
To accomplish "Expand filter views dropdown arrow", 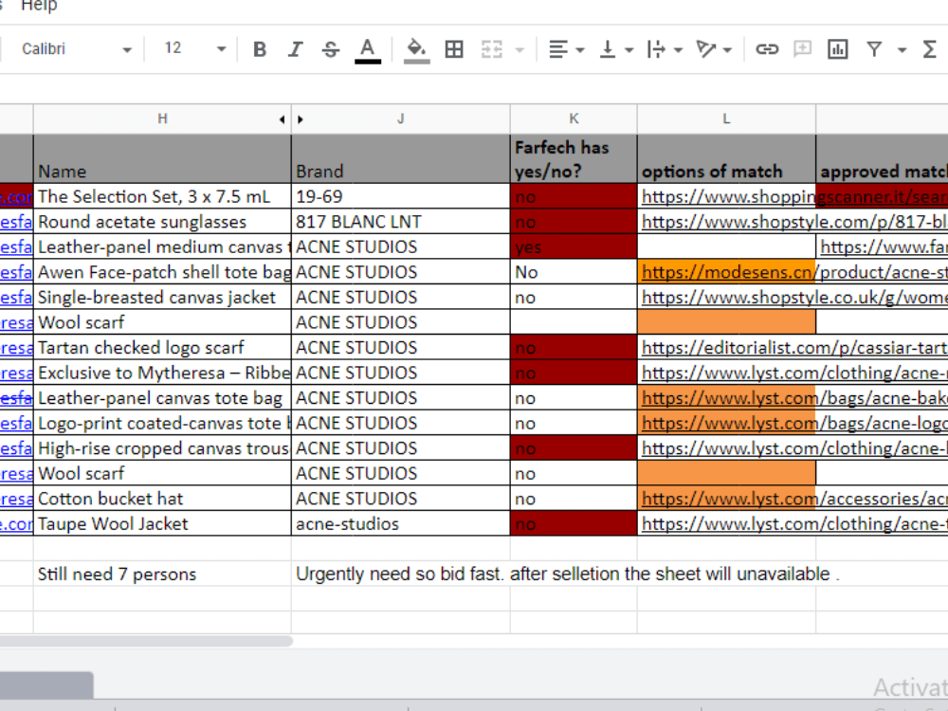I will 902,49.
